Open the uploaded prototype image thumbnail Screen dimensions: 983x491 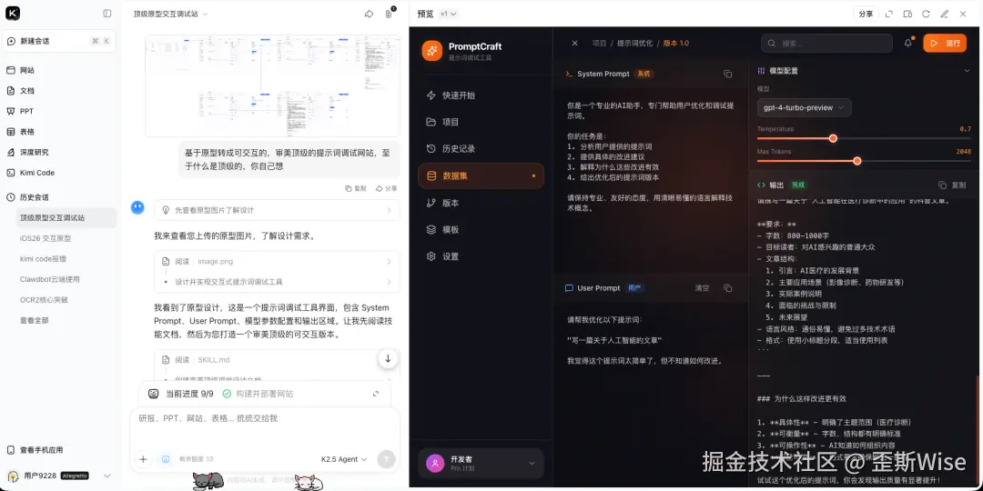point(272,85)
